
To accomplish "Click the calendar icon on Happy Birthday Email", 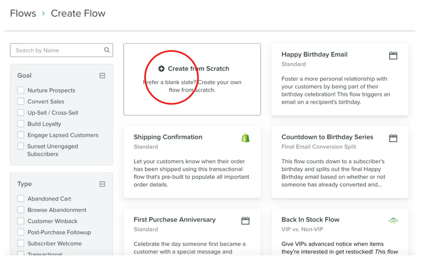I will (x=393, y=56).
